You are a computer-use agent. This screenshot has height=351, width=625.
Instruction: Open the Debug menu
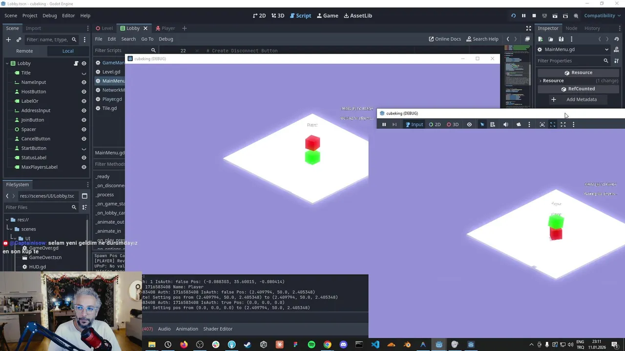coord(49,16)
